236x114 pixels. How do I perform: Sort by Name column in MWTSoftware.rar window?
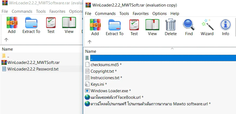click(x=7, y=49)
